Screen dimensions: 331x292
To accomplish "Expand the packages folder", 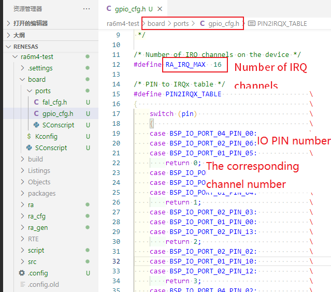I will [x=41, y=193].
